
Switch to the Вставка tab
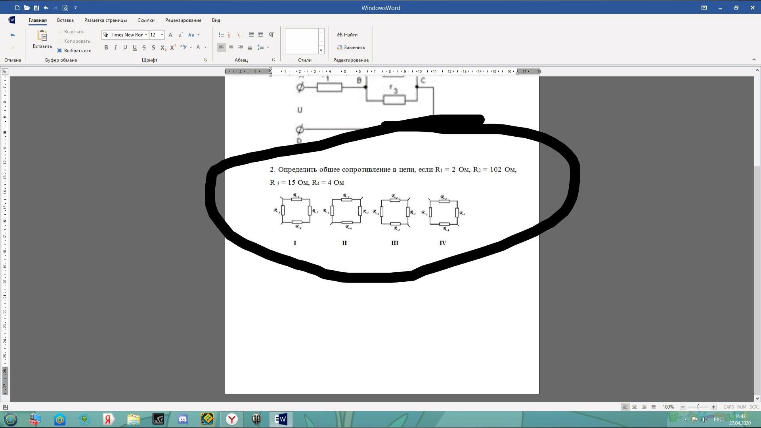click(x=65, y=20)
